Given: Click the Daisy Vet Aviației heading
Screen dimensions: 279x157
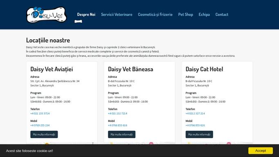Looking at the screenshot, I should tap(51, 69).
